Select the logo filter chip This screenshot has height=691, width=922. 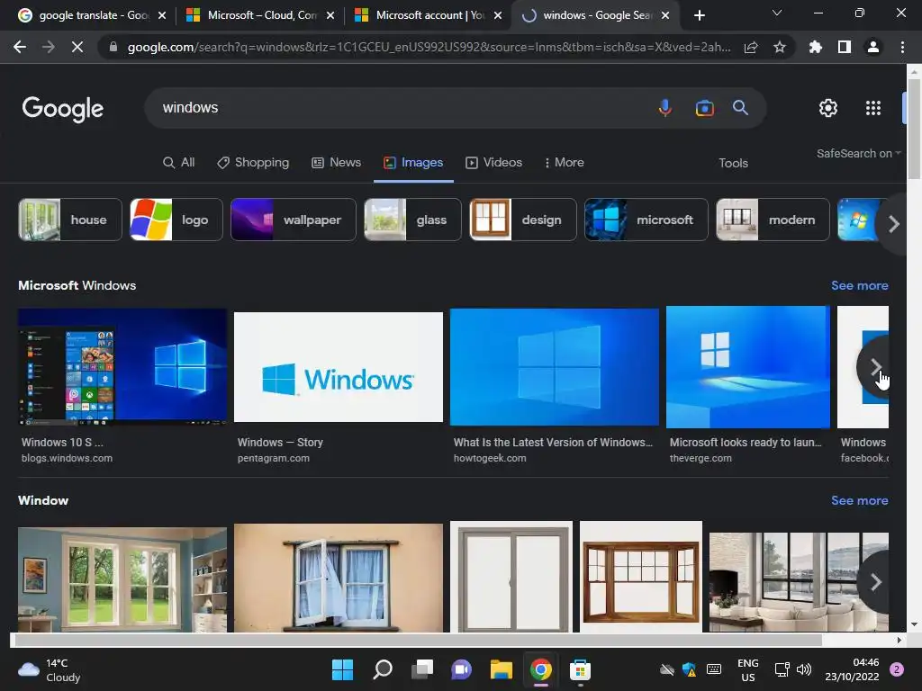[x=176, y=220]
